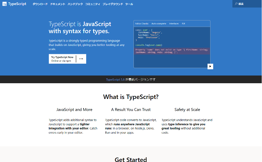Viewport: 262px width, 162px height.
Task: Switch to Auto-complete tab
Action: coord(159,24)
